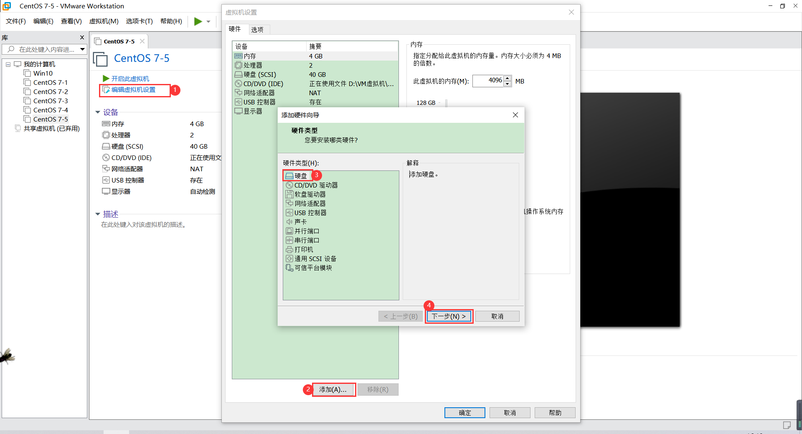Click the green power-on play button in toolbar
This screenshot has width=802, height=434.
[x=198, y=21]
